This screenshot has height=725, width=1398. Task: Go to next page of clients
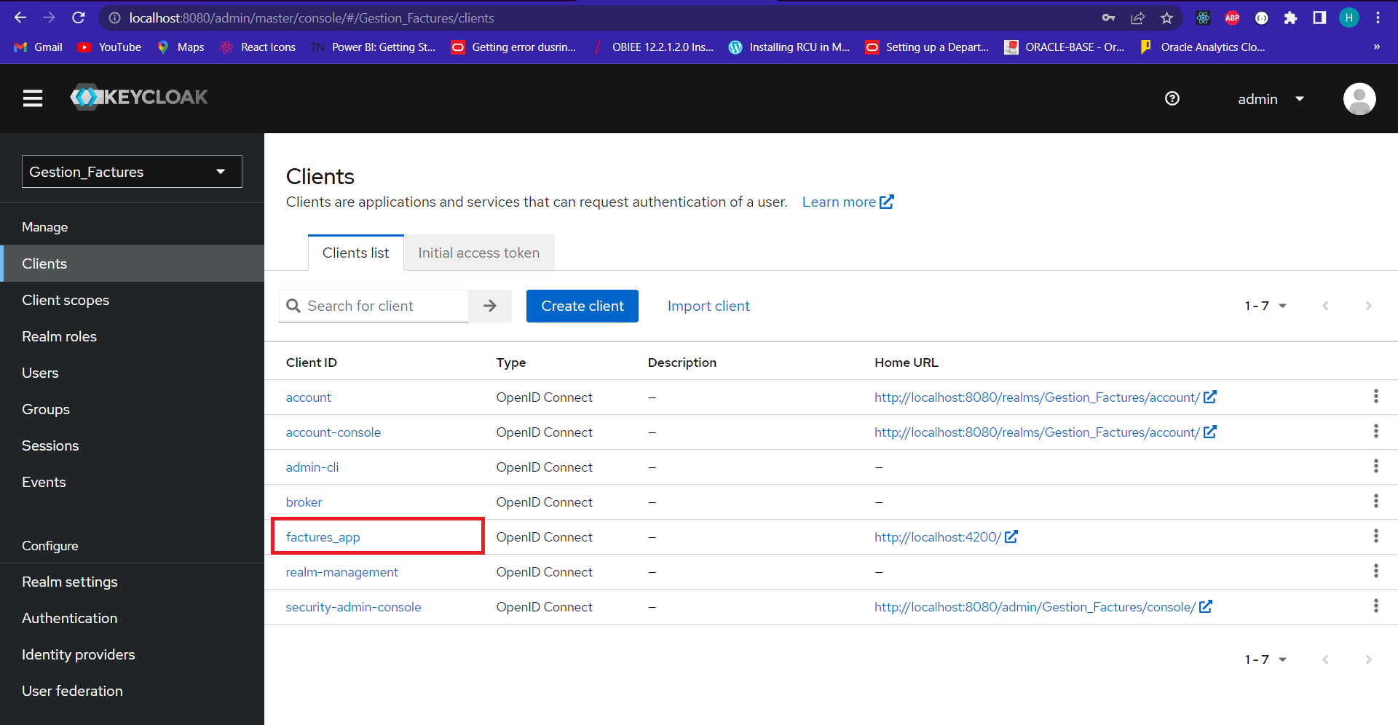pos(1369,306)
